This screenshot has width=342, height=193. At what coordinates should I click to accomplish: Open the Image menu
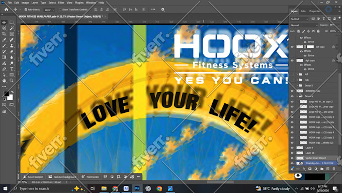tap(25, 3)
